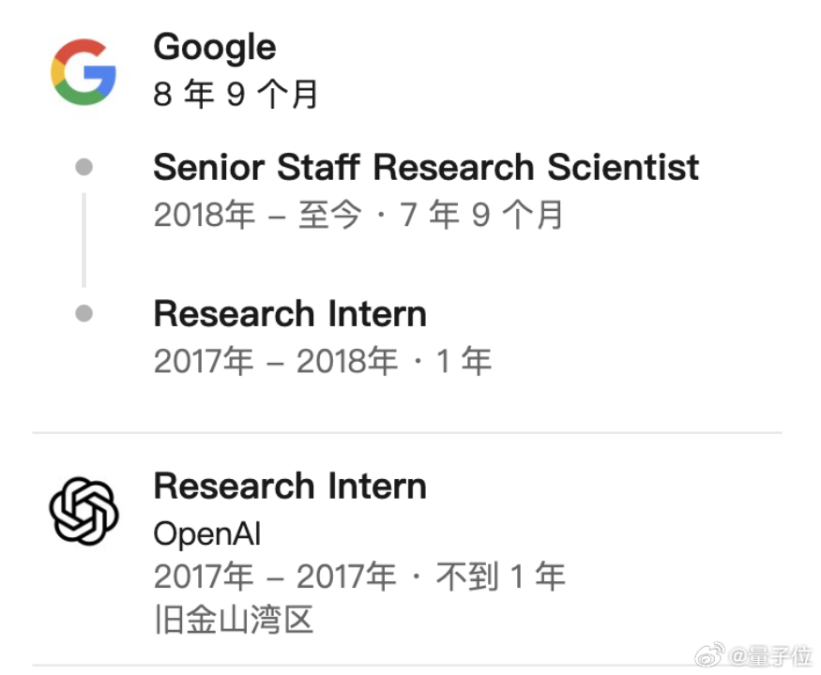Screen dimensions: 821x675
Task: Open the Google company name heading
Action: [215, 48]
